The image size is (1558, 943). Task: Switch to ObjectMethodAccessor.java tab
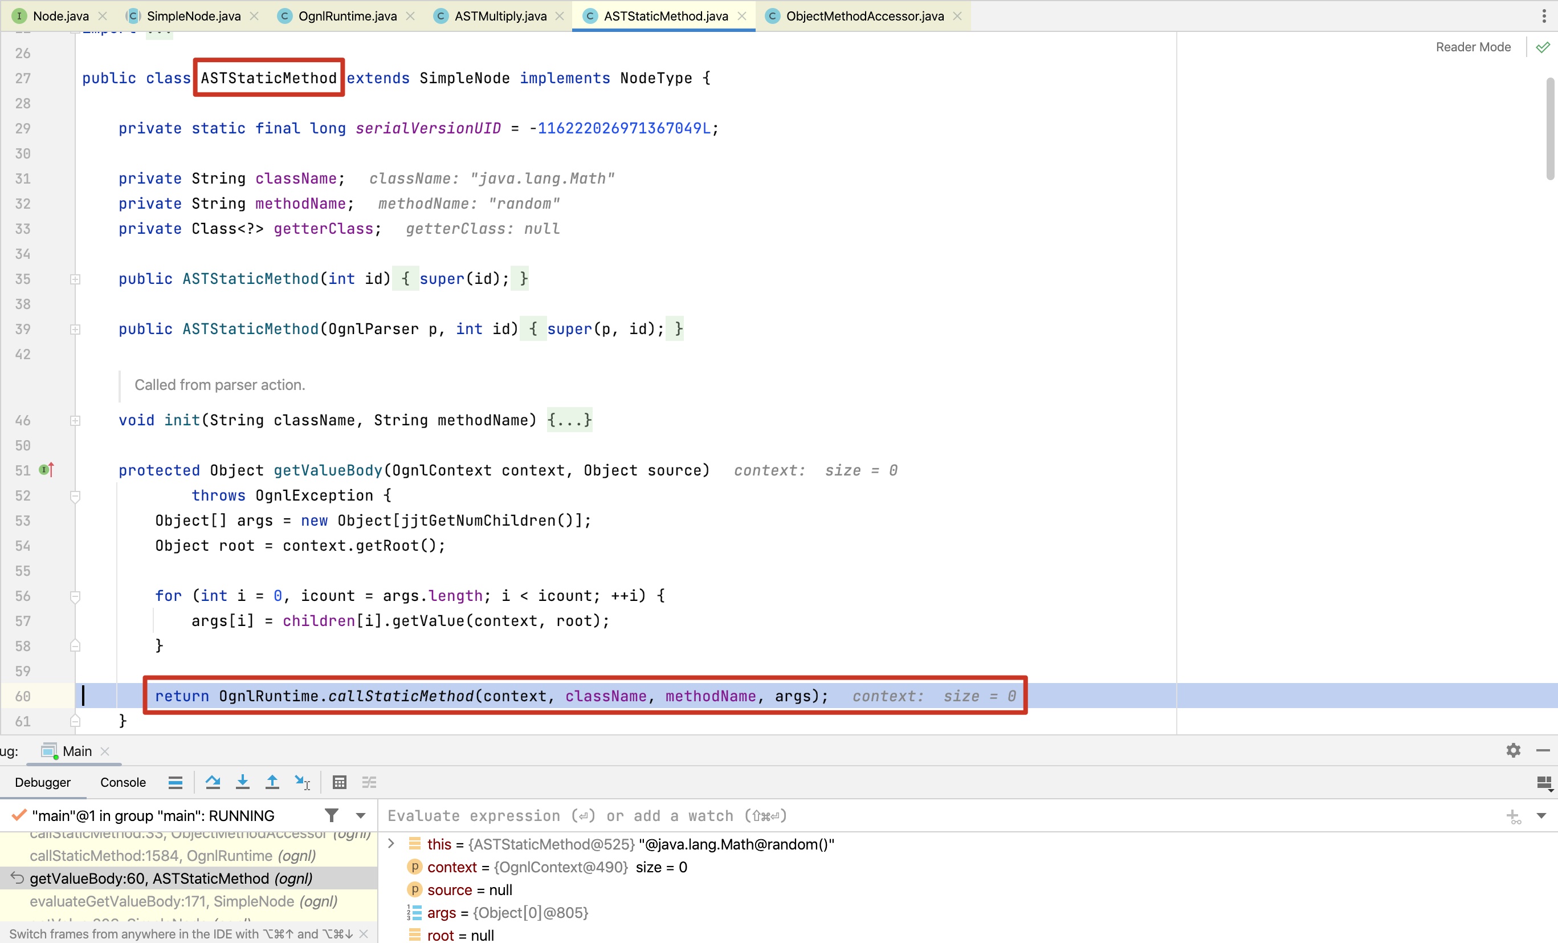[864, 16]
